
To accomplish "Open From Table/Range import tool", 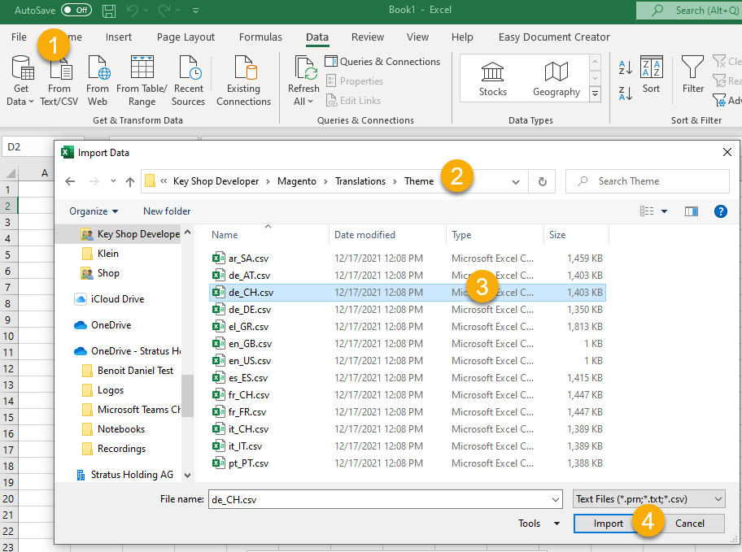I will click(x=142, y=80).
